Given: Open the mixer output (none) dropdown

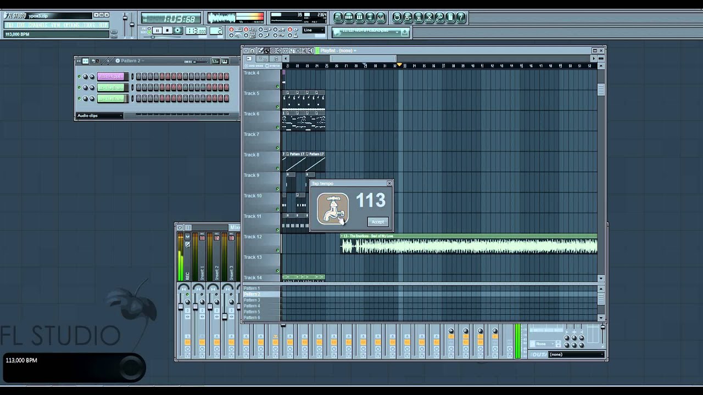Looking at the screenshot, I should tap(576, 354).
